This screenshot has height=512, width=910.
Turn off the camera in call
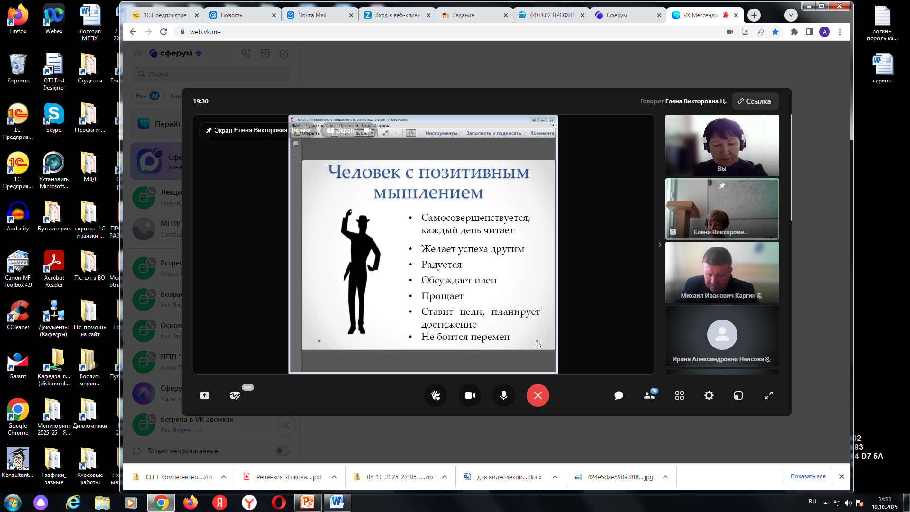(470, 395)
